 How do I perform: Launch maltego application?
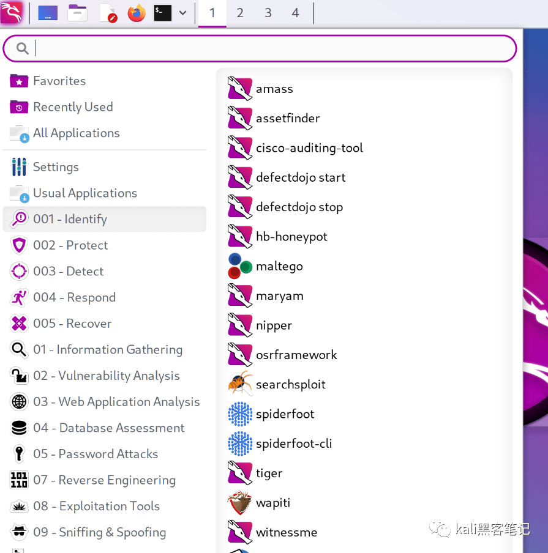click(364, 266)
